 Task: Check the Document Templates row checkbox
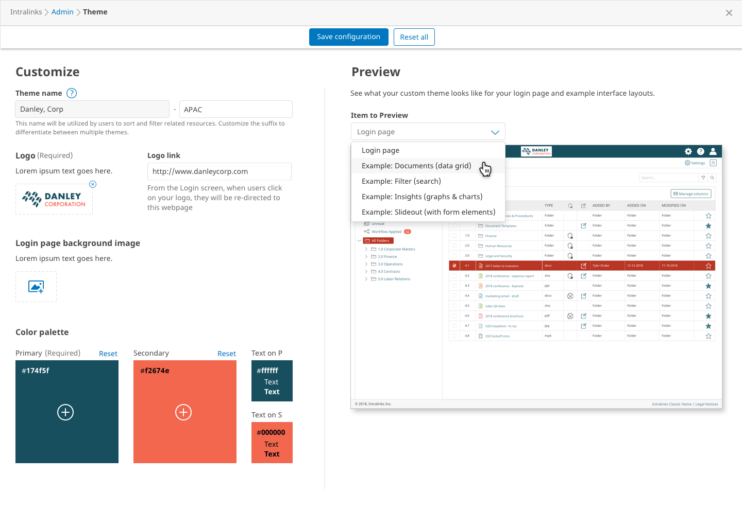click(454, 226)
